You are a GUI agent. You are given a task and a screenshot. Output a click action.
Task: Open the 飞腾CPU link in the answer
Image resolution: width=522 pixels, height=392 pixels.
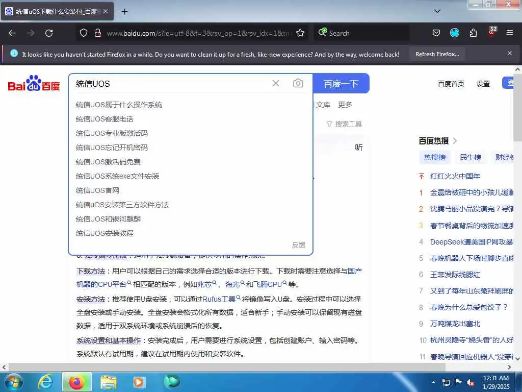pyautogui.click(x=270, y=284)
